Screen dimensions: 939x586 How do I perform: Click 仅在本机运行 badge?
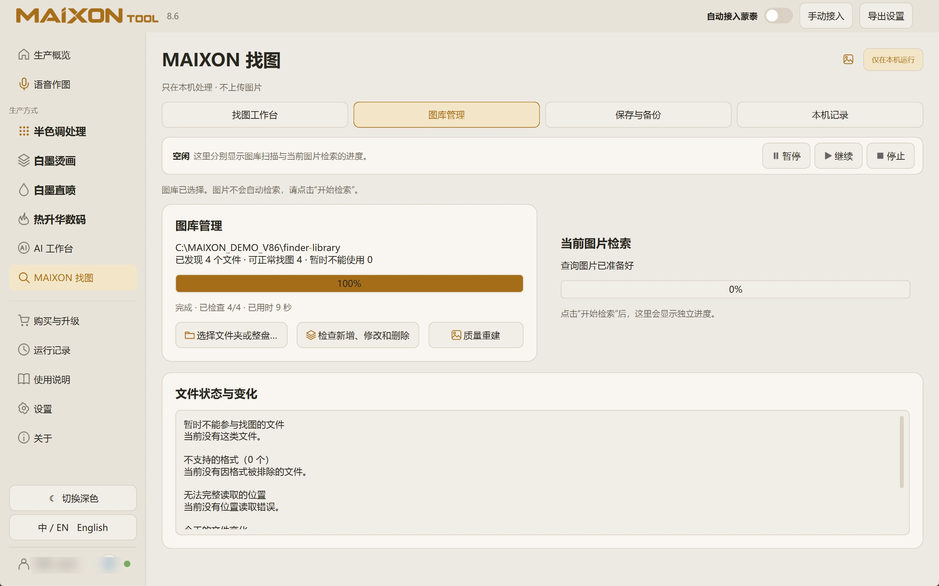(893, 60)
